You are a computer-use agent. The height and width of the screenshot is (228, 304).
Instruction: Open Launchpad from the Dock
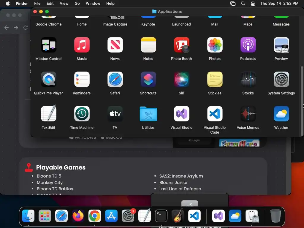tap(45, 216)
